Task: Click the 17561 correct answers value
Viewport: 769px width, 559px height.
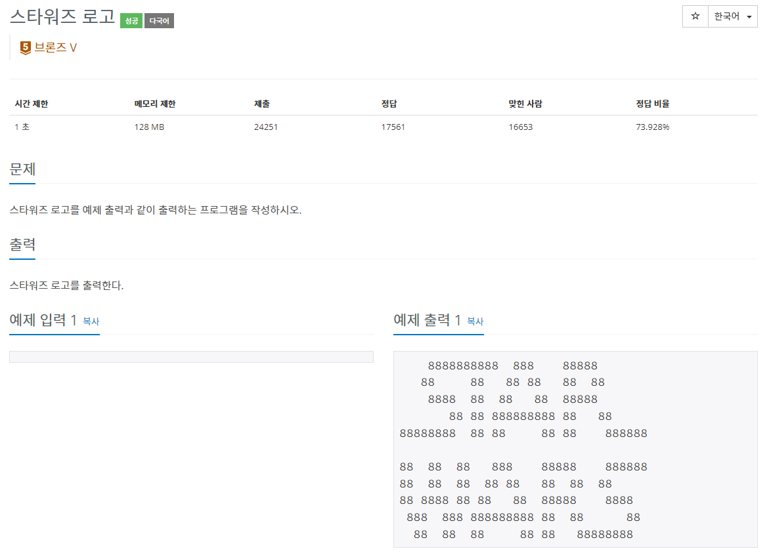Action: [393, 127]
